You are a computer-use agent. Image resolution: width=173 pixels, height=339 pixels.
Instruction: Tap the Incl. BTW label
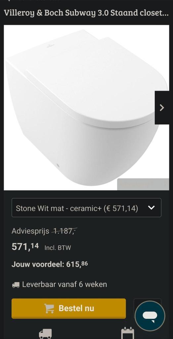(58, 248)
